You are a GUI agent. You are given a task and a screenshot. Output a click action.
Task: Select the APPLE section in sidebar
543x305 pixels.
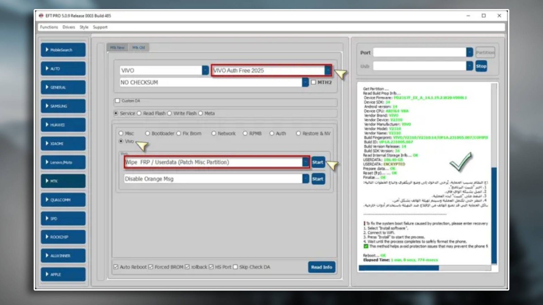click(x=63, y=274)
